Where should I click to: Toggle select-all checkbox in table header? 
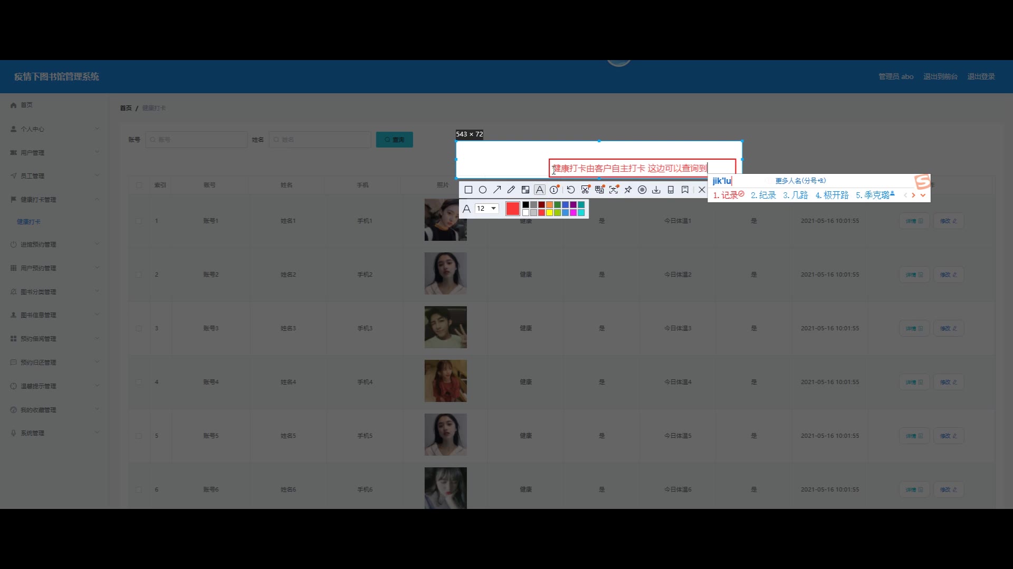(139, 185)
